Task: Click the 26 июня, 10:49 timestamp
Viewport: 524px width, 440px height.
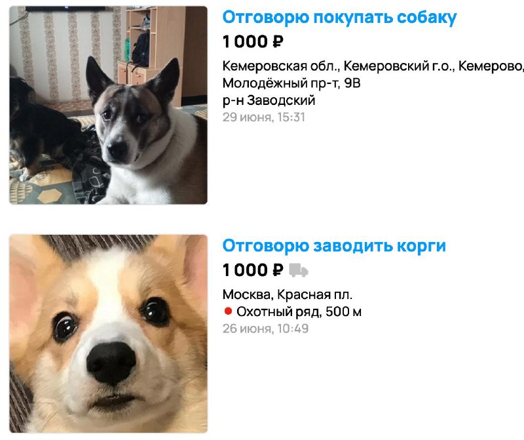Action: (x=265, y=329)
